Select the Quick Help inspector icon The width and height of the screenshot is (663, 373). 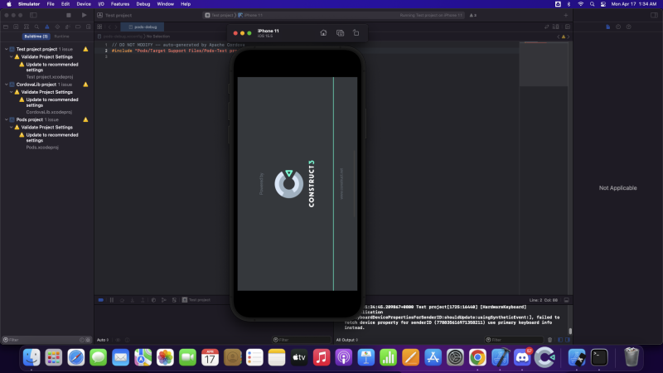629,27
